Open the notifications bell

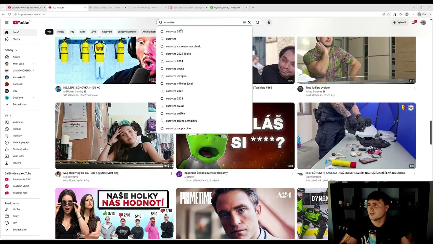[x=413, y=22]
